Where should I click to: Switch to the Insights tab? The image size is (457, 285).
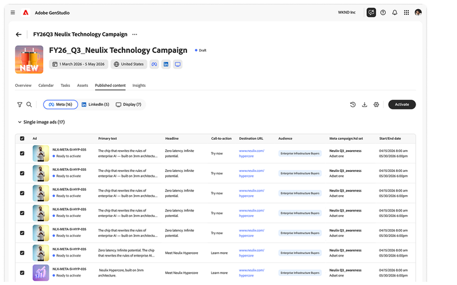(139, 86)
